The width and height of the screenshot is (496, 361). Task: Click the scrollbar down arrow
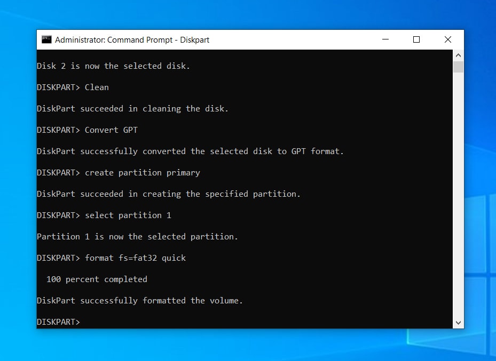coord(458,322)
